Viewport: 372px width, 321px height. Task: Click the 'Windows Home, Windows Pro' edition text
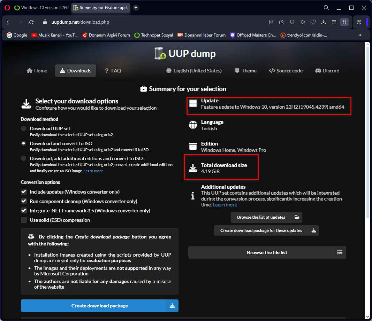pos(234,150)
